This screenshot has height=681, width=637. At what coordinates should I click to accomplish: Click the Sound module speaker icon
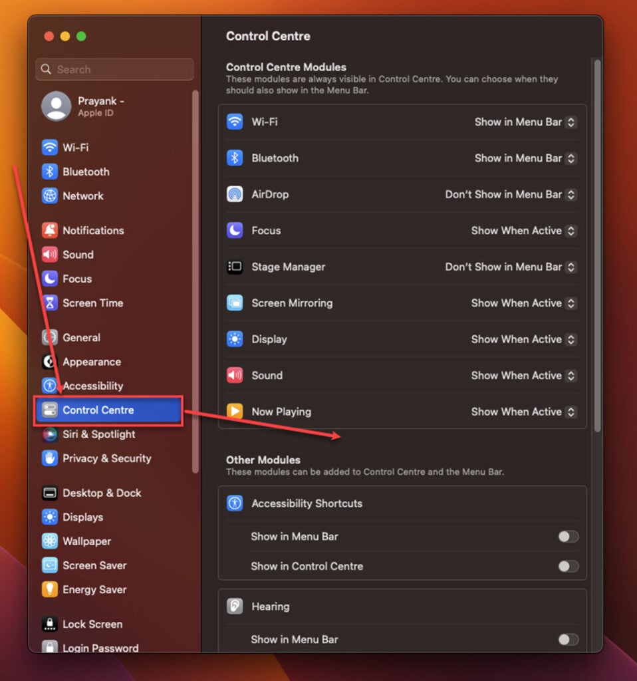point(235,375)
